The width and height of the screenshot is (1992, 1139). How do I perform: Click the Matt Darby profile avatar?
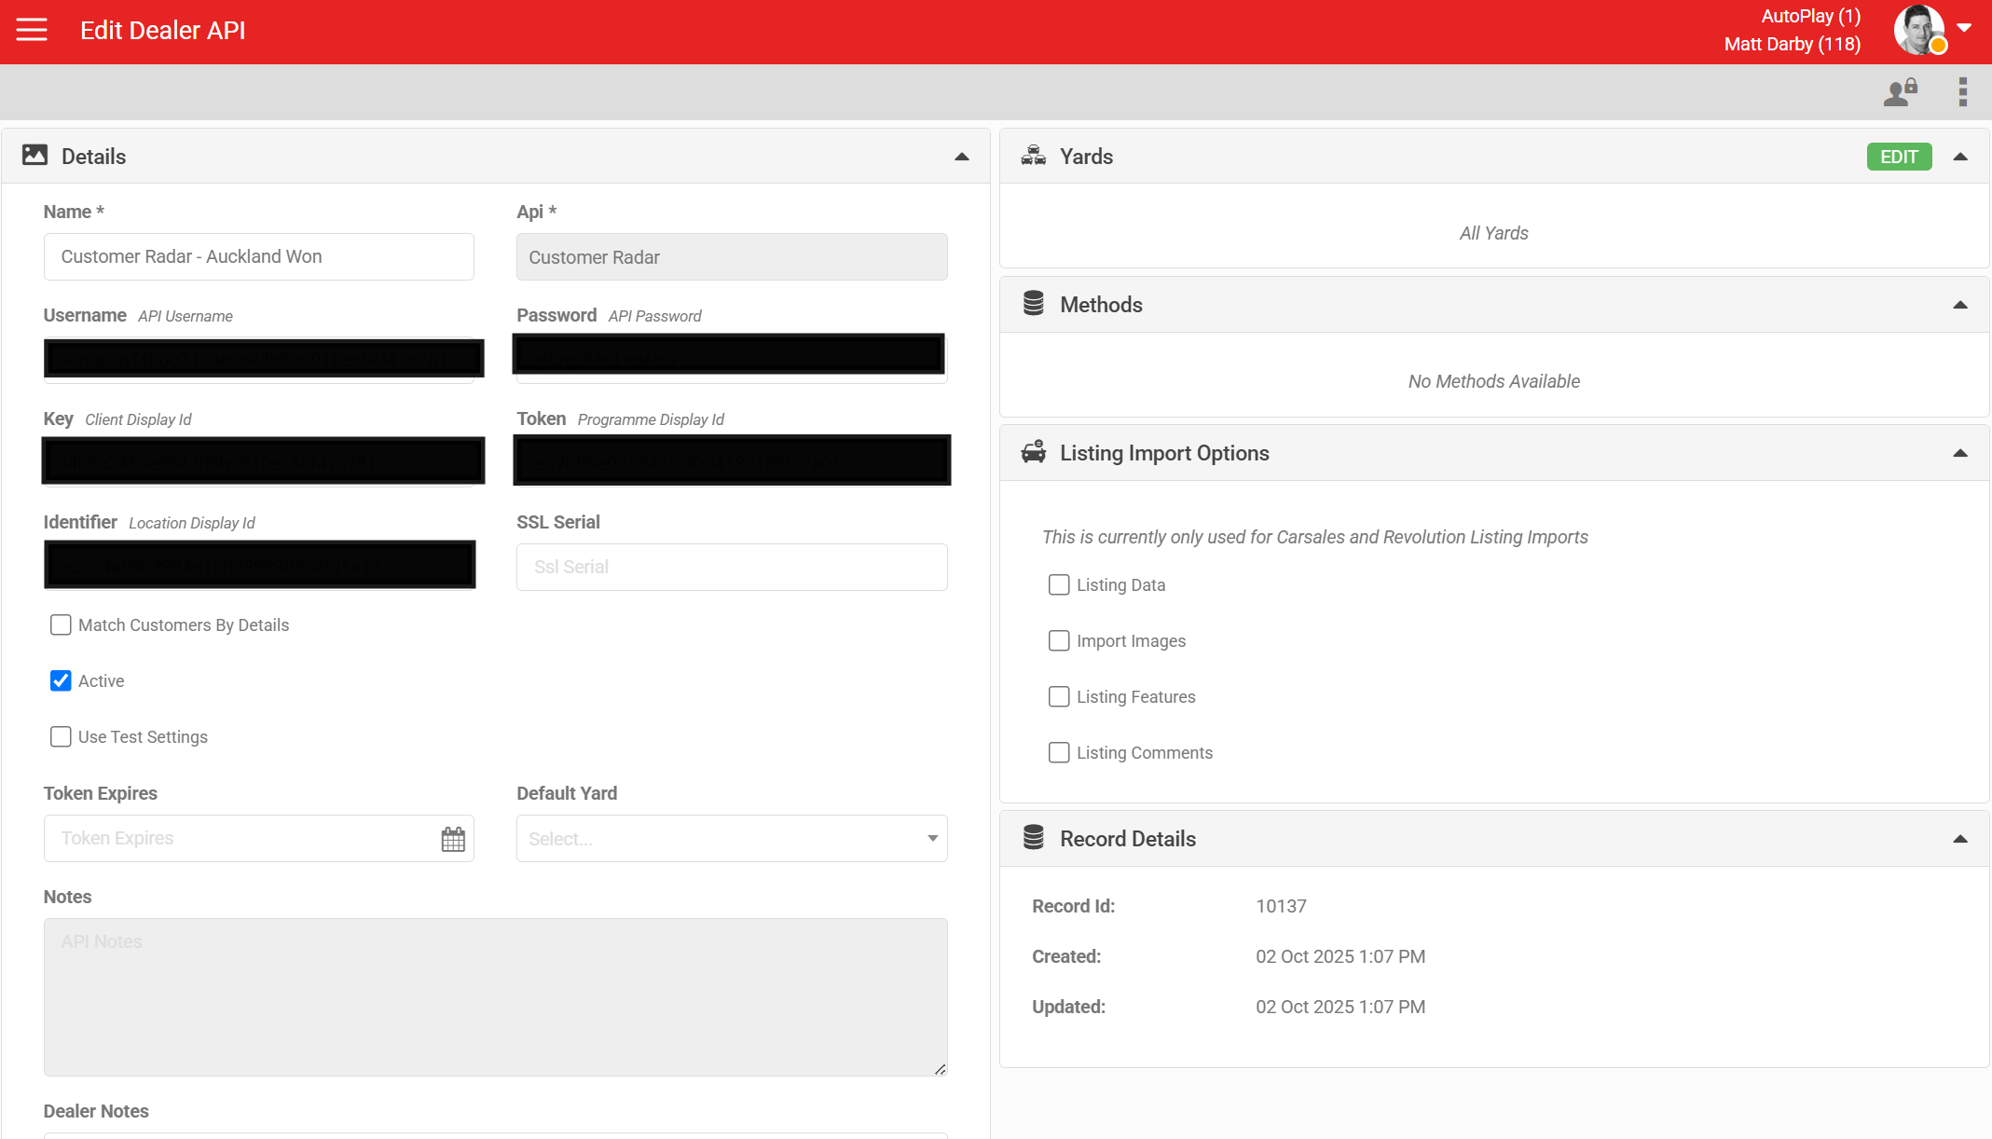[x=1919, y=30]
